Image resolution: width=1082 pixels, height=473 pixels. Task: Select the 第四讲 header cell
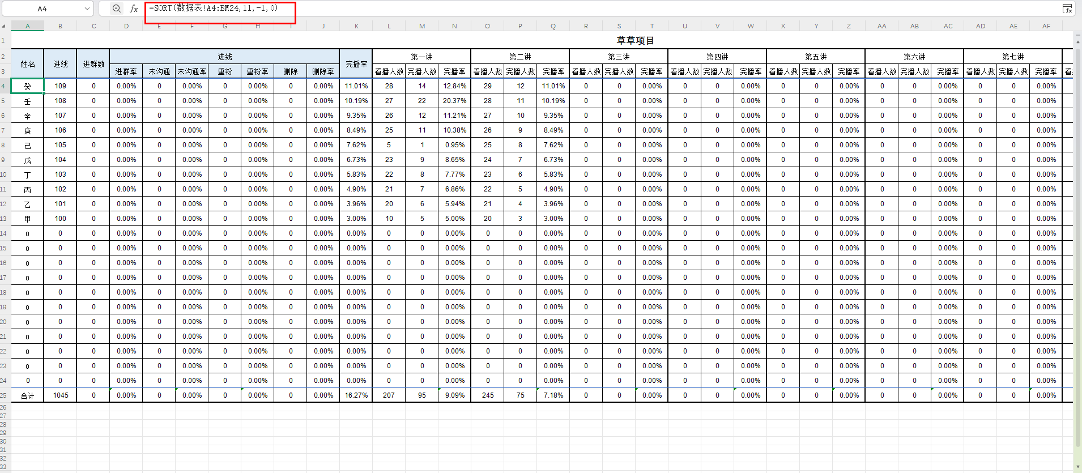(x=717, y=57)
